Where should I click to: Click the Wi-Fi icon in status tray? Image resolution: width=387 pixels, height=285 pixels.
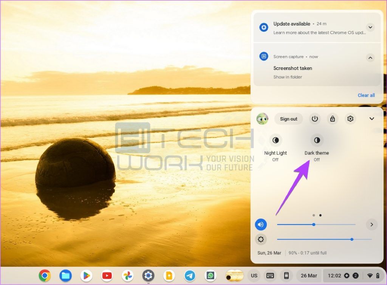point(370,276)
